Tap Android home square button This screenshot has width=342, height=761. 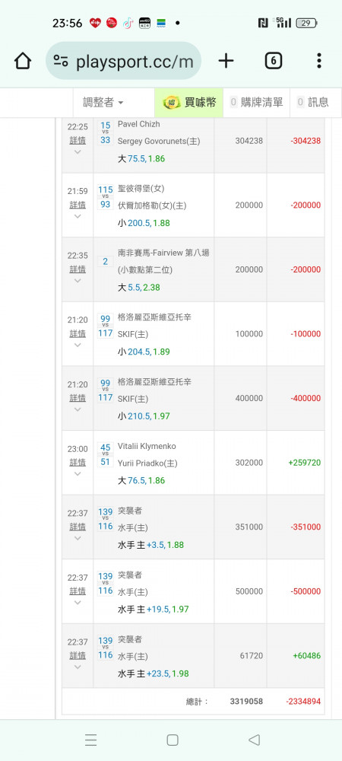[172, 740]
